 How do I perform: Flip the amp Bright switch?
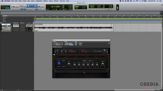[x=63, y=63]
